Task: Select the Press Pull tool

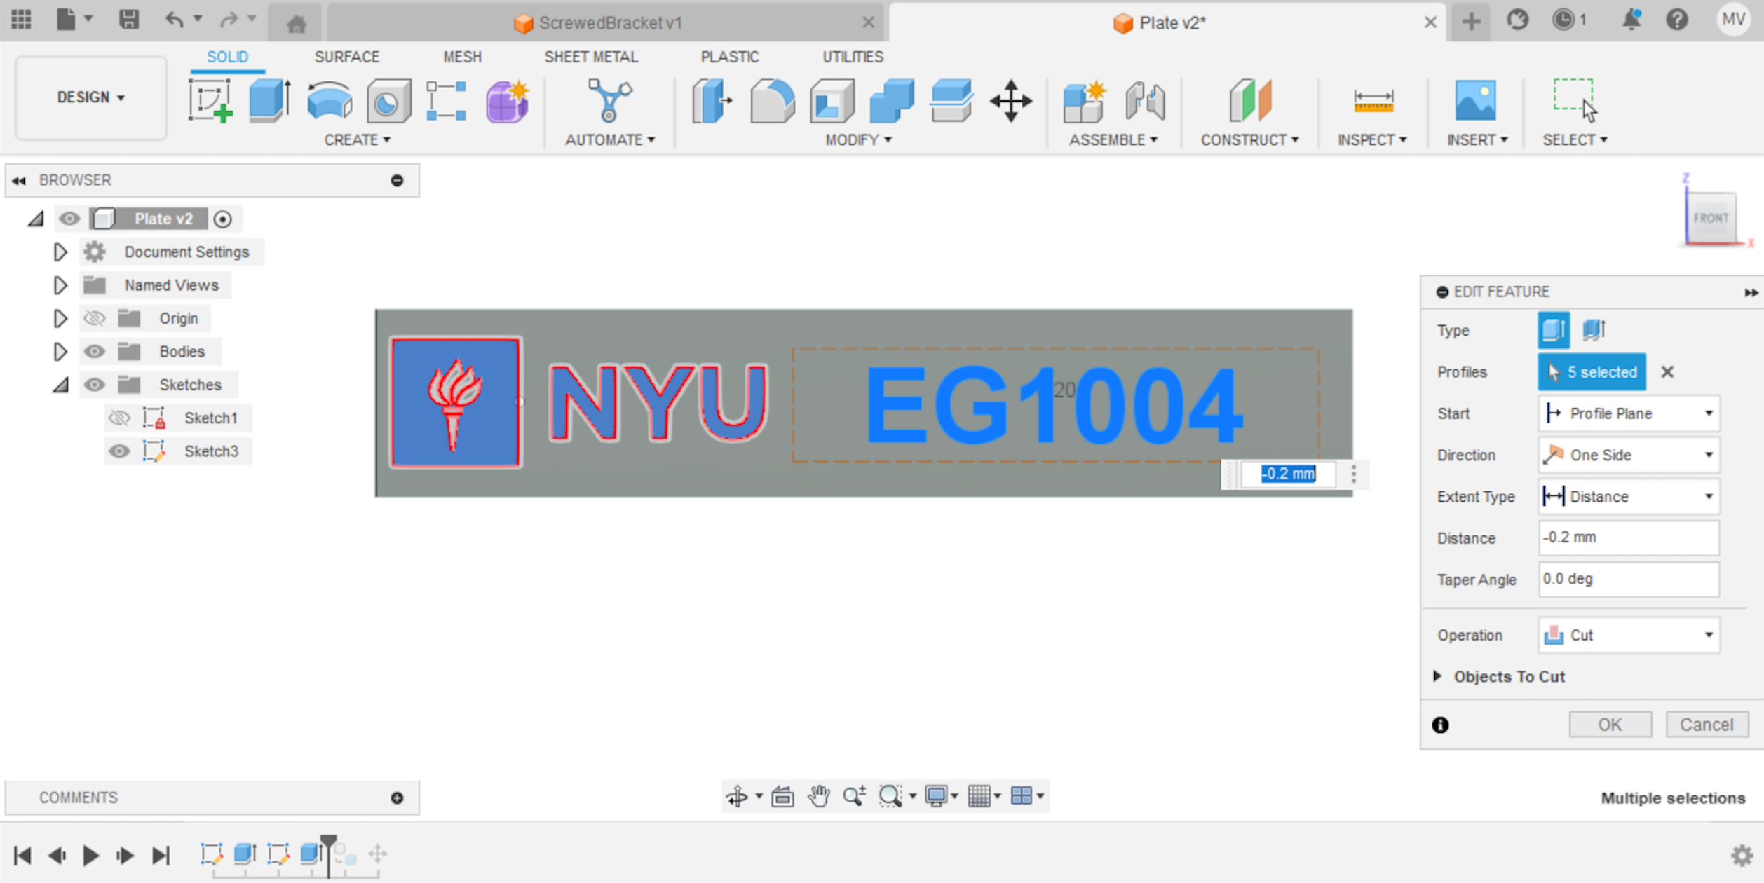Action: pyautogui.click(x=712, y=101)
